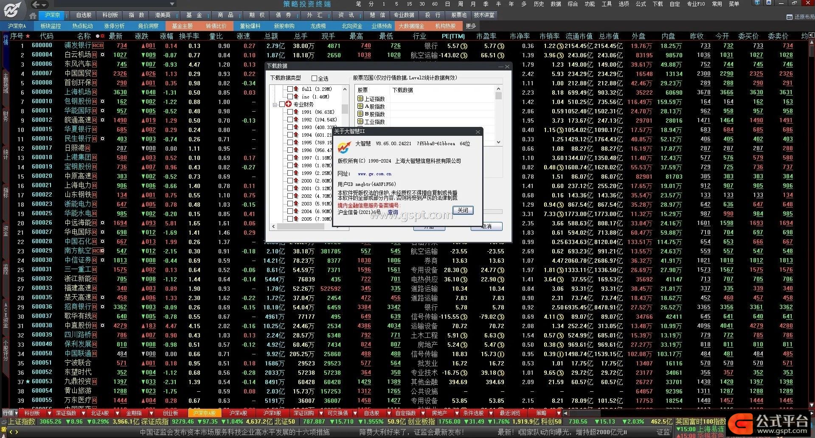815x438 pixels.
Task: Click the 关闭 button in About dialog
Action: click(x=463, y=211)
